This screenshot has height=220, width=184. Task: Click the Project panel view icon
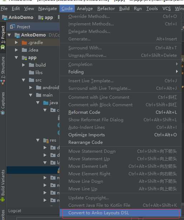13,27
